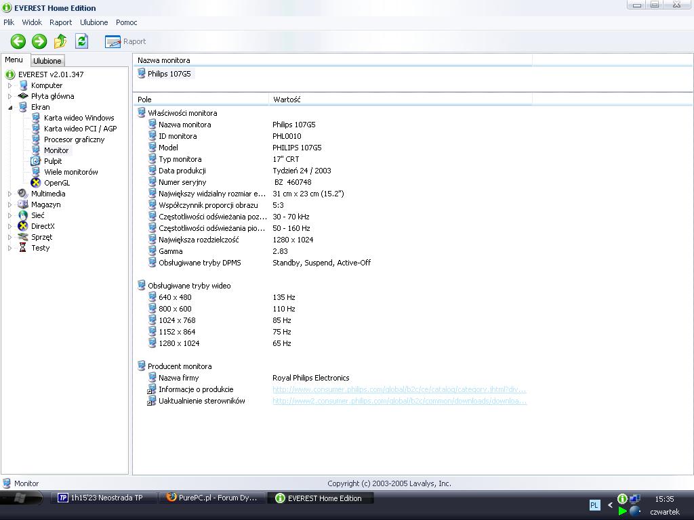Click the Testy hourglass icon
The width and height of the screenshot is (694, 520).
pyautogui.click(x=23, y=248)
